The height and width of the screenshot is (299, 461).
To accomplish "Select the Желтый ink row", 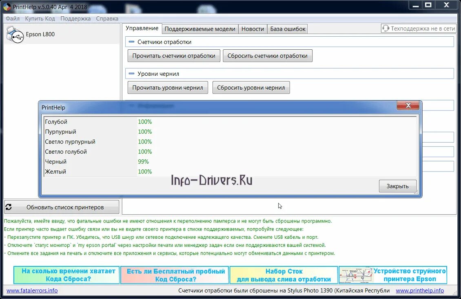I will click(230, 171).
